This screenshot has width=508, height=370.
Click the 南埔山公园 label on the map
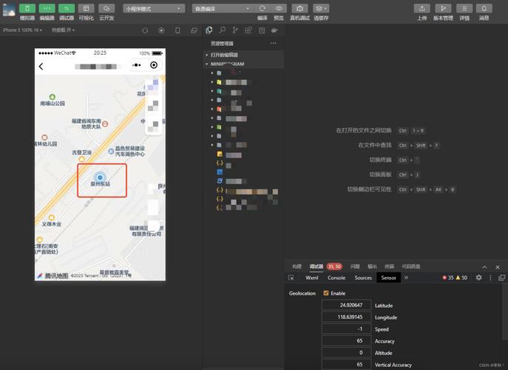[x=53, y=104]
